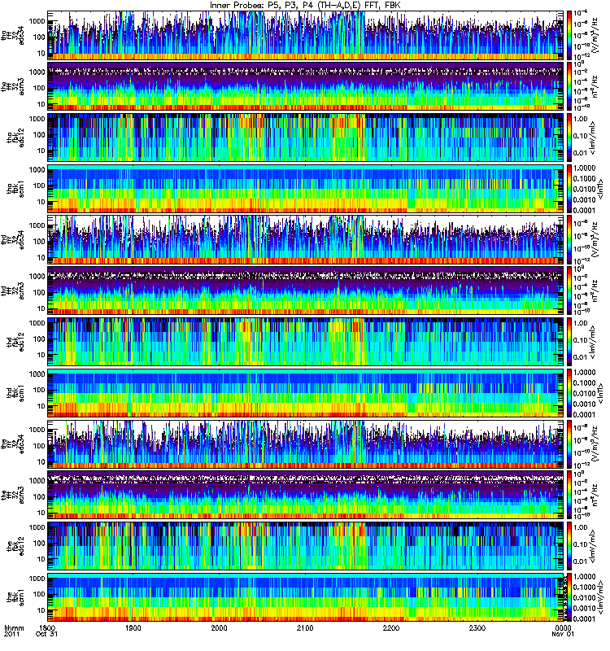Click the tha fff scm3 spectrogram panel

(x=306, y=86)
